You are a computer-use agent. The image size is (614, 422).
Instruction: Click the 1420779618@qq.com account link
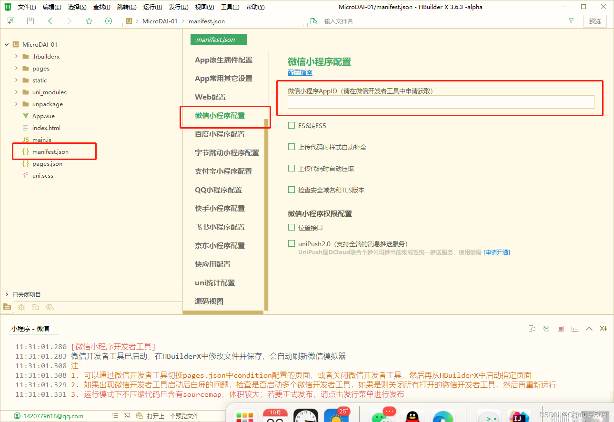click(x=53, y=416)
